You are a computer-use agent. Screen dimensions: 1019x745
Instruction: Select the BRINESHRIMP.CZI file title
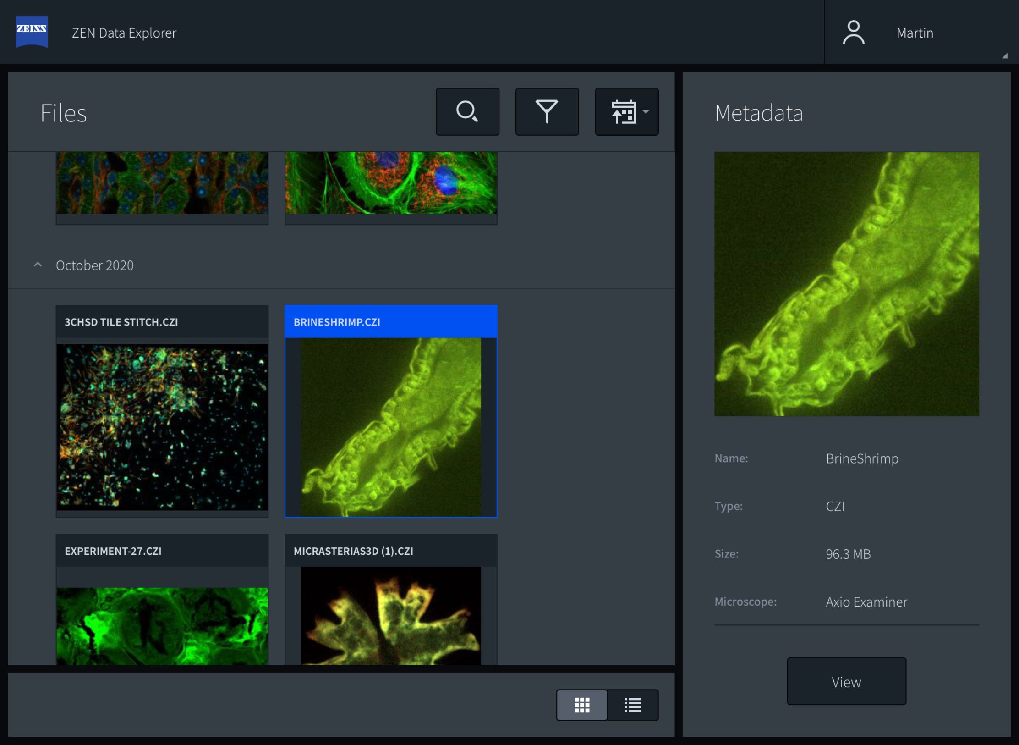tap(337, 322)
